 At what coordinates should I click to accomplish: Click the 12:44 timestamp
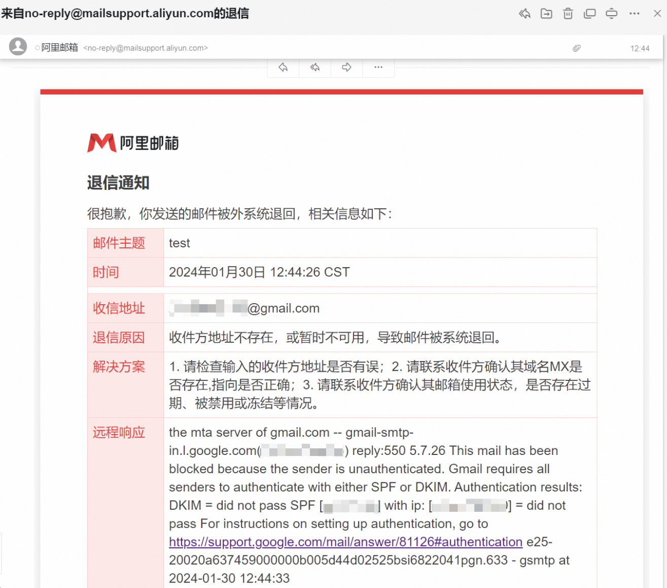pyautogui.click(x=640, y=48)
